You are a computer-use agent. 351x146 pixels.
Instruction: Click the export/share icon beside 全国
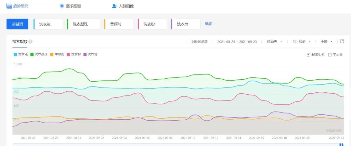click(342, 41)
